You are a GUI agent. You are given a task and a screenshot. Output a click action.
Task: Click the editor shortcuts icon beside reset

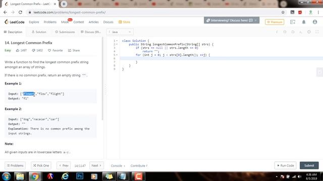(301, 32)
